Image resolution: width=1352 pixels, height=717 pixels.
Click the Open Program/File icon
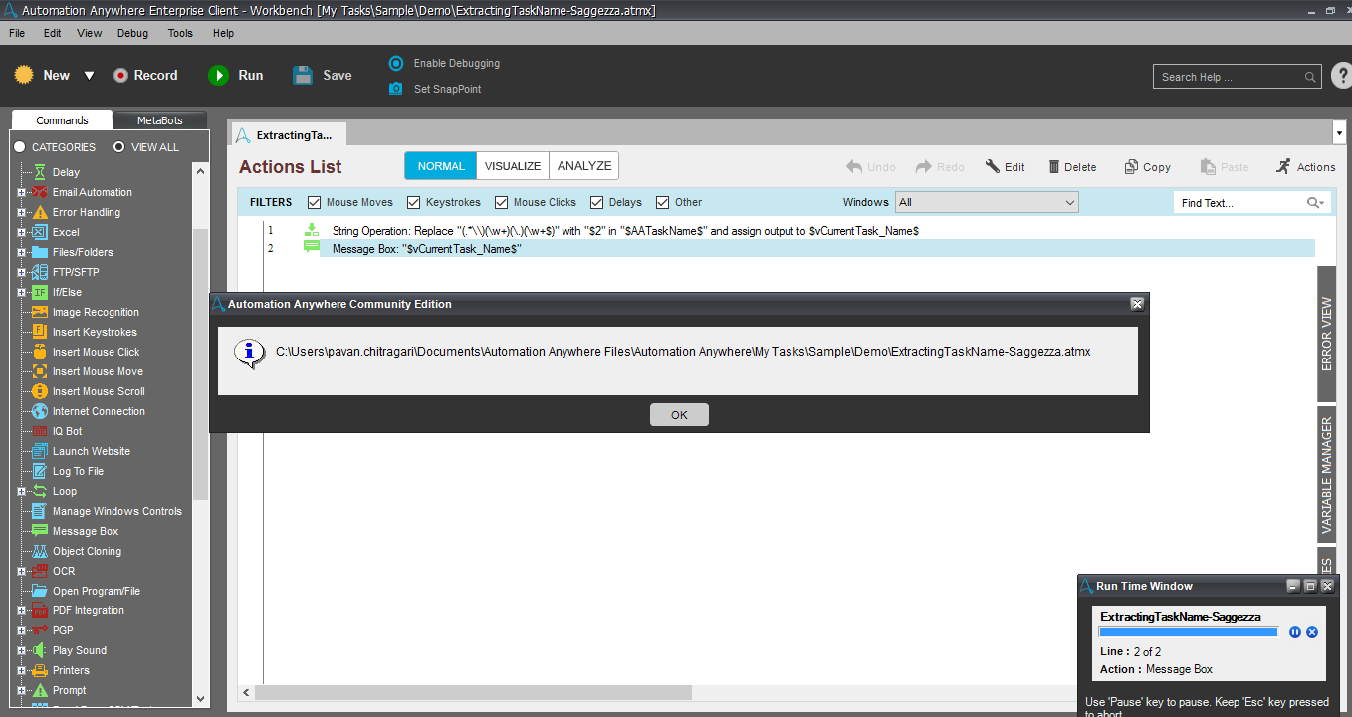pos(40,591)
